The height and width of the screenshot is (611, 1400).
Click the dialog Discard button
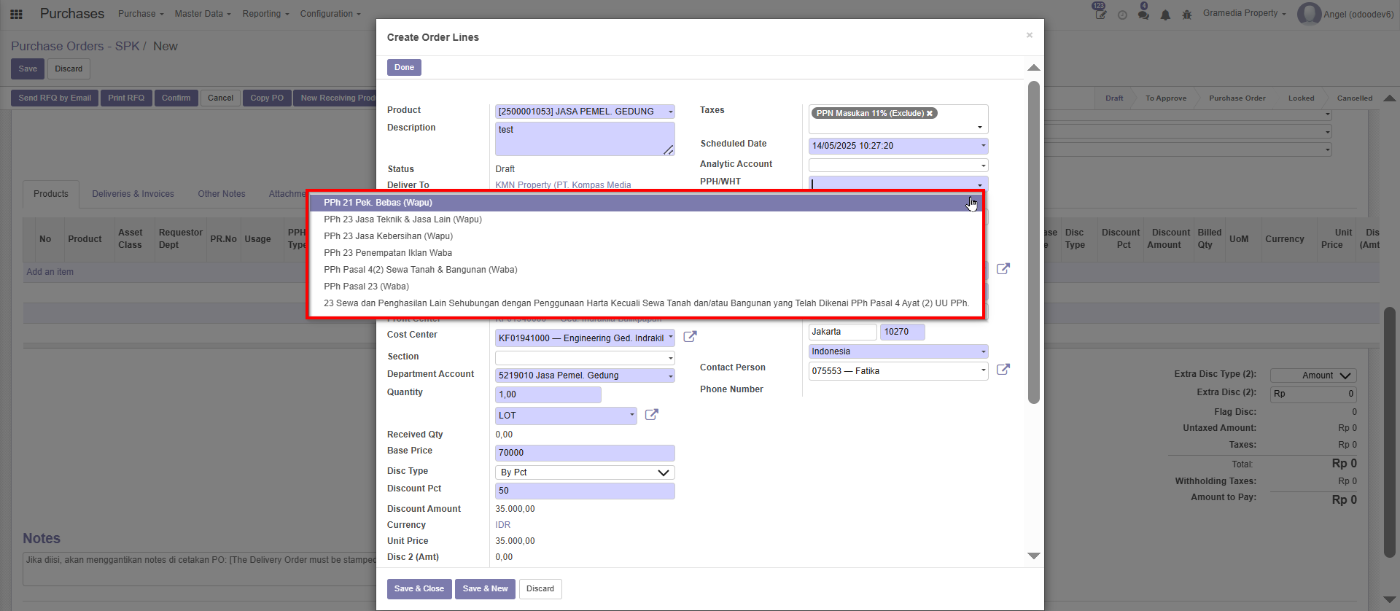(x=540, y=589)
